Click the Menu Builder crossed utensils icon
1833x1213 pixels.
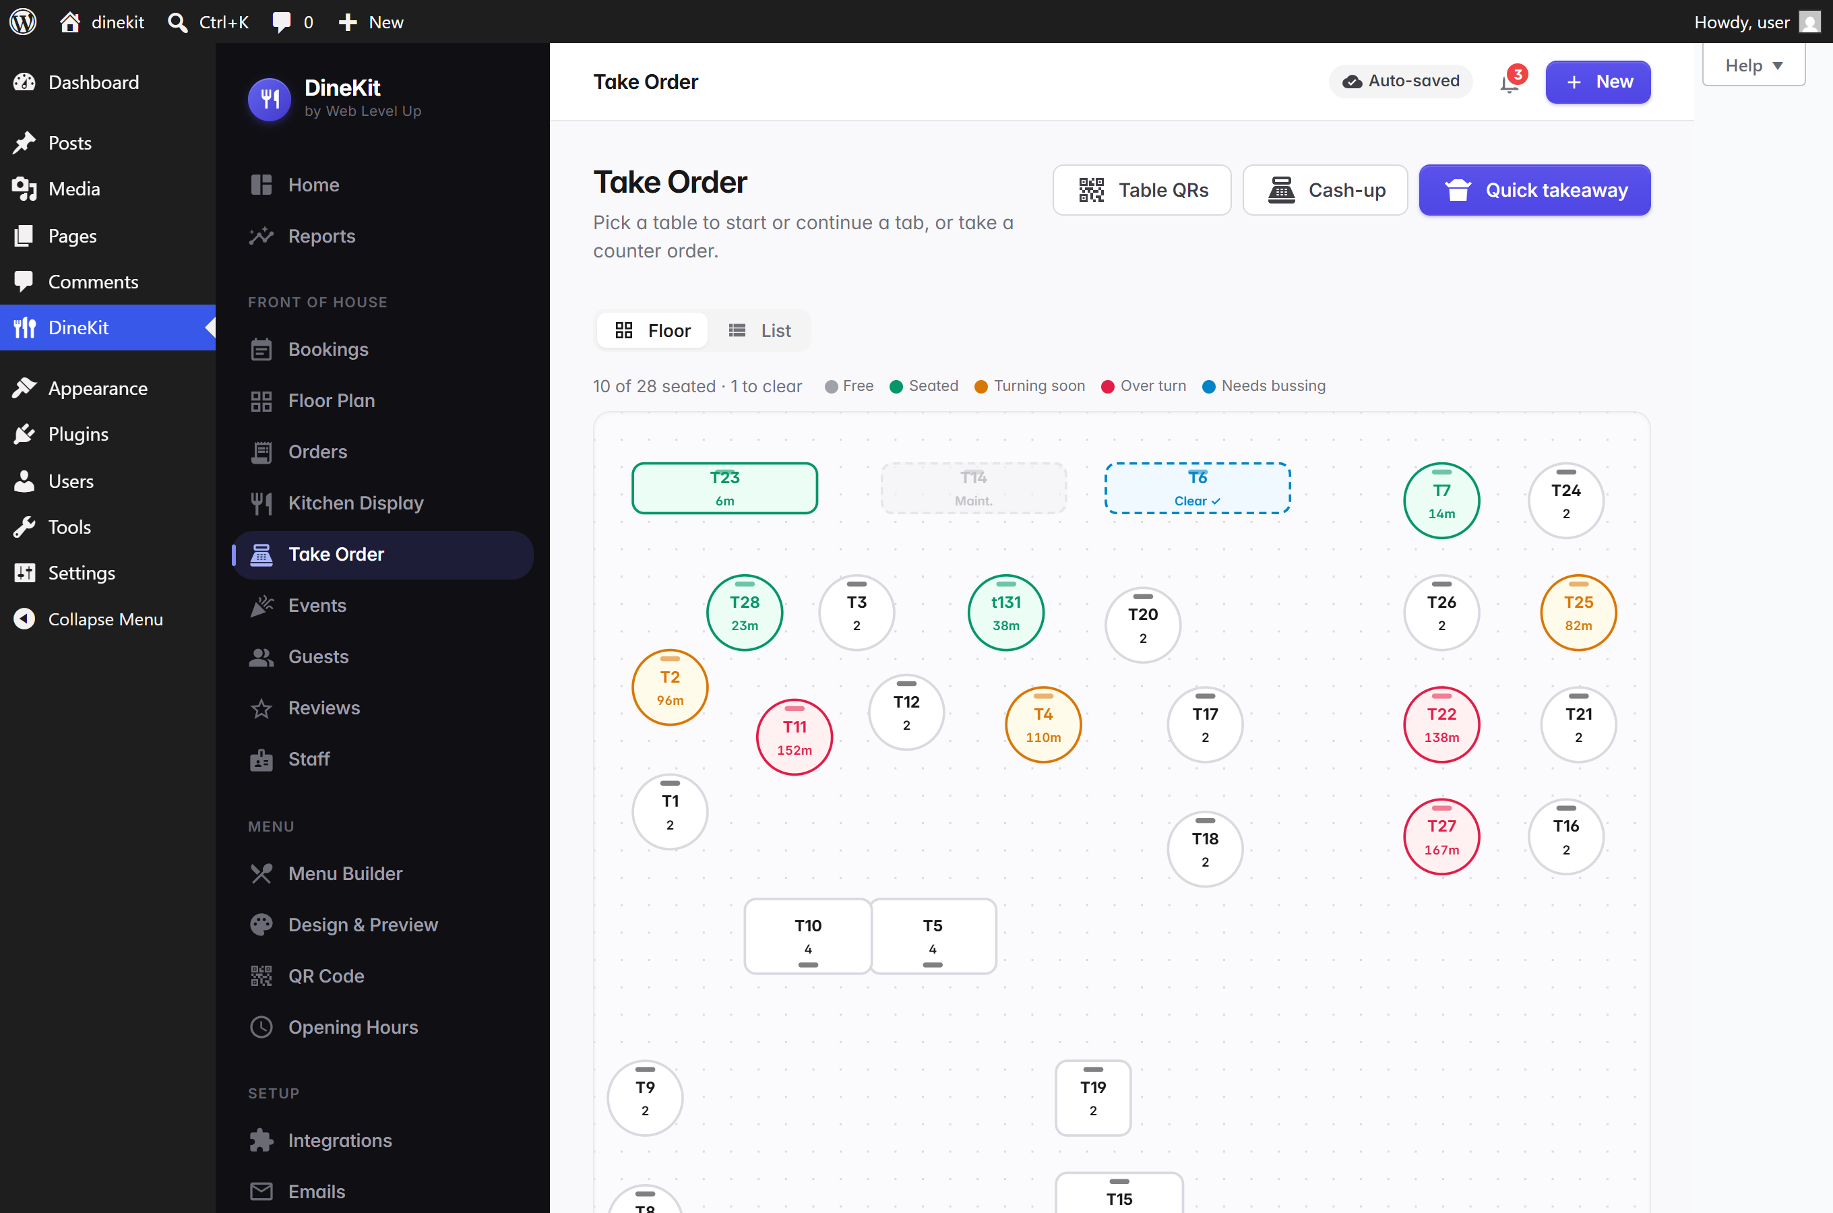[261, 874]
